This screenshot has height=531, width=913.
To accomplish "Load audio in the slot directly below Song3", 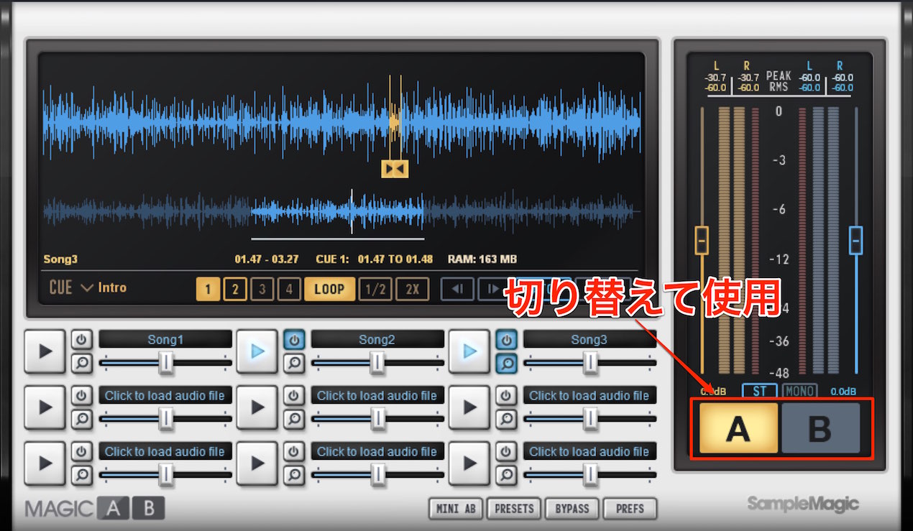I will [589, 395].
